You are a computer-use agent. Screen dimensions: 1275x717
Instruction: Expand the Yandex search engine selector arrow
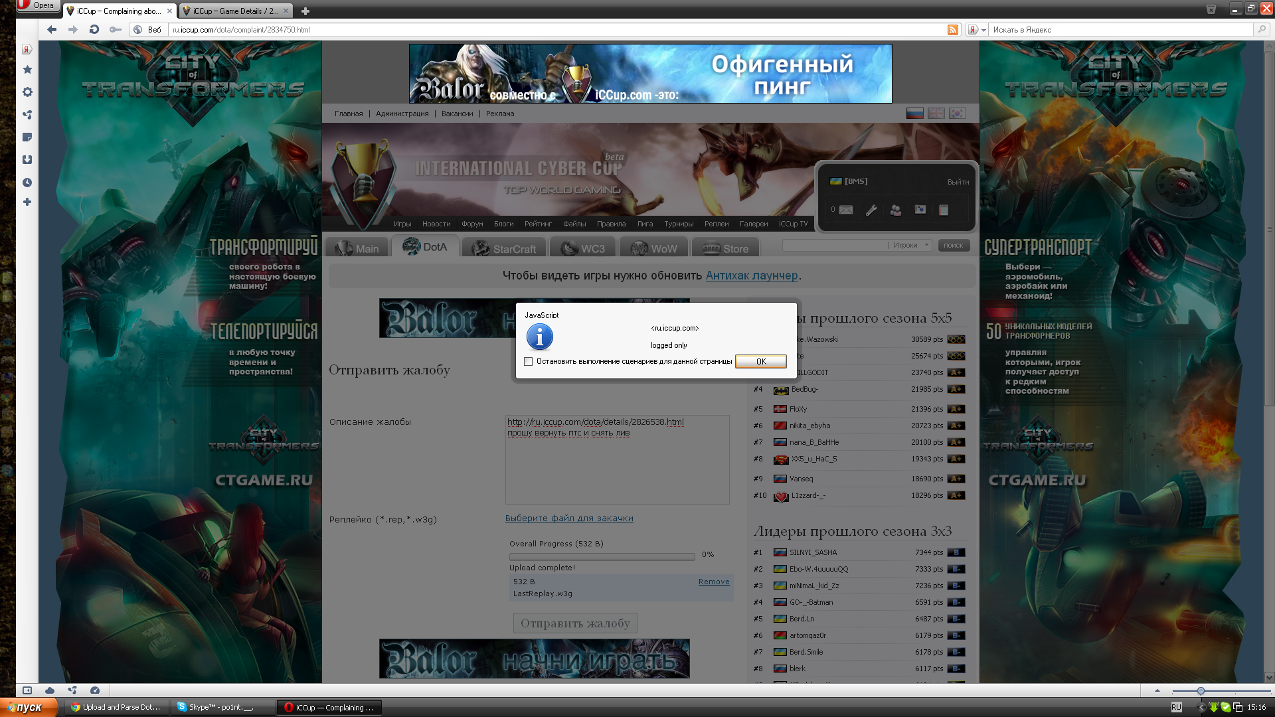(983, 30)
